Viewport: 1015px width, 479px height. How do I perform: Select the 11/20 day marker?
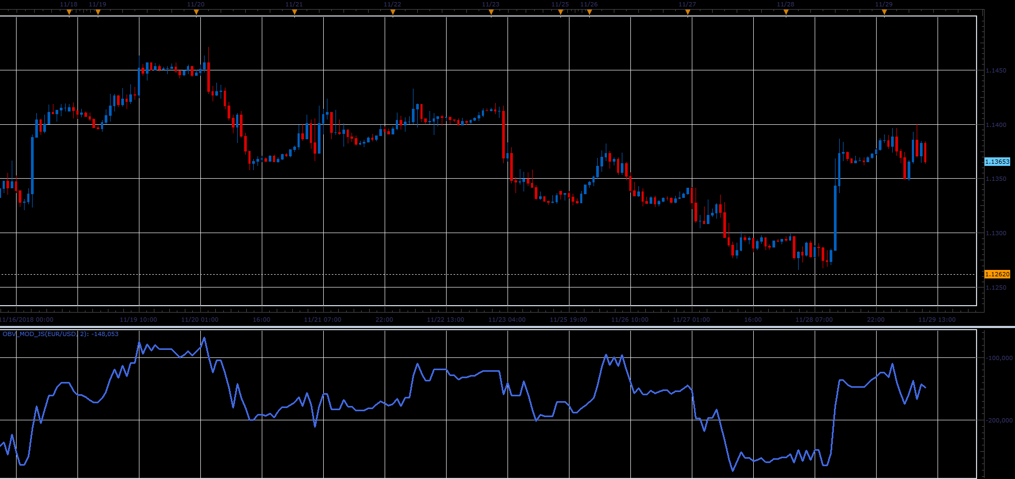click(x=196, y=12)
